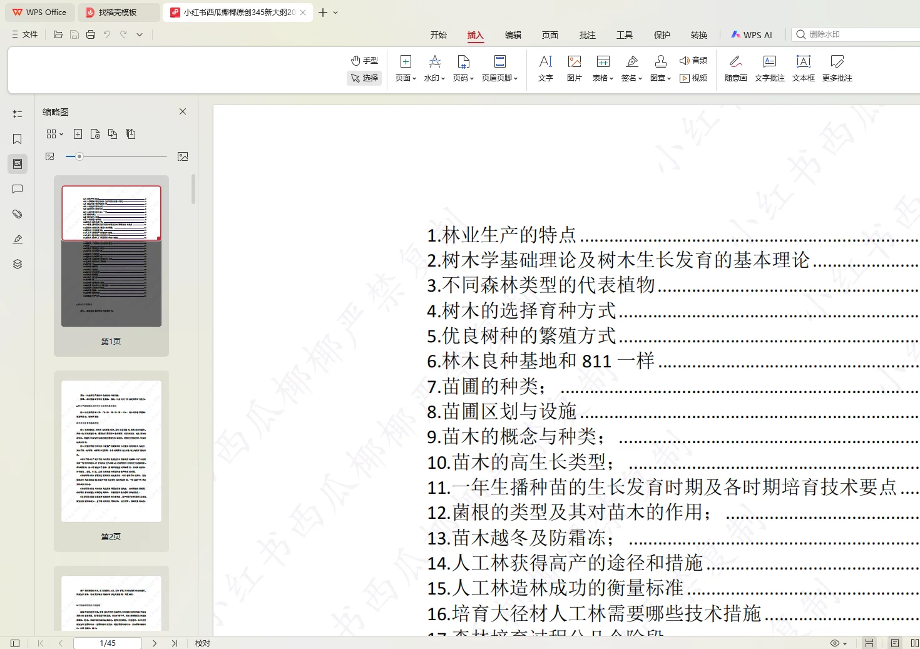Viewport: 920px width, 649px height.
Task: Open WPS AI assistant
Action: [x=752, y=34]
